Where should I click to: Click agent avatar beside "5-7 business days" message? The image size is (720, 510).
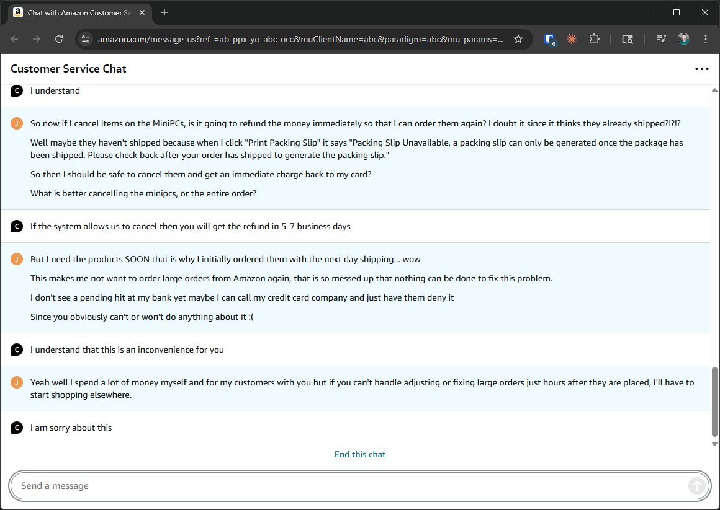point(17,226)
